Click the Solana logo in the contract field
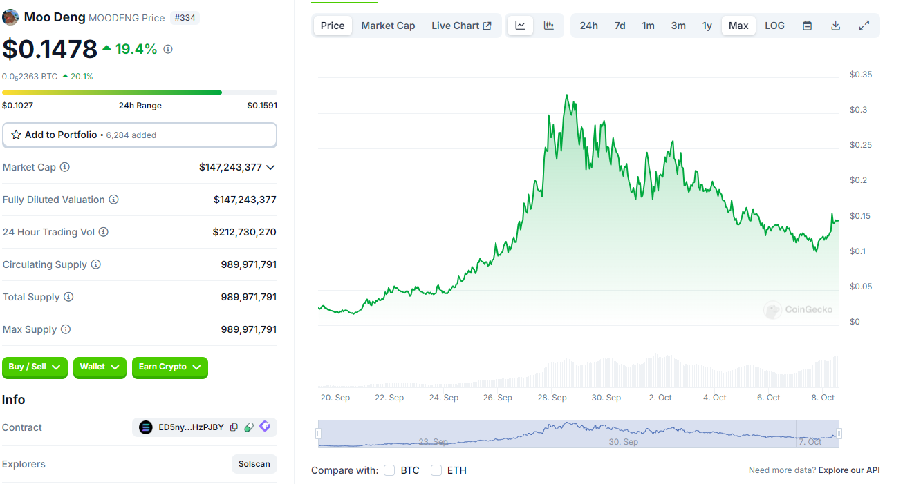 point(146,427)
